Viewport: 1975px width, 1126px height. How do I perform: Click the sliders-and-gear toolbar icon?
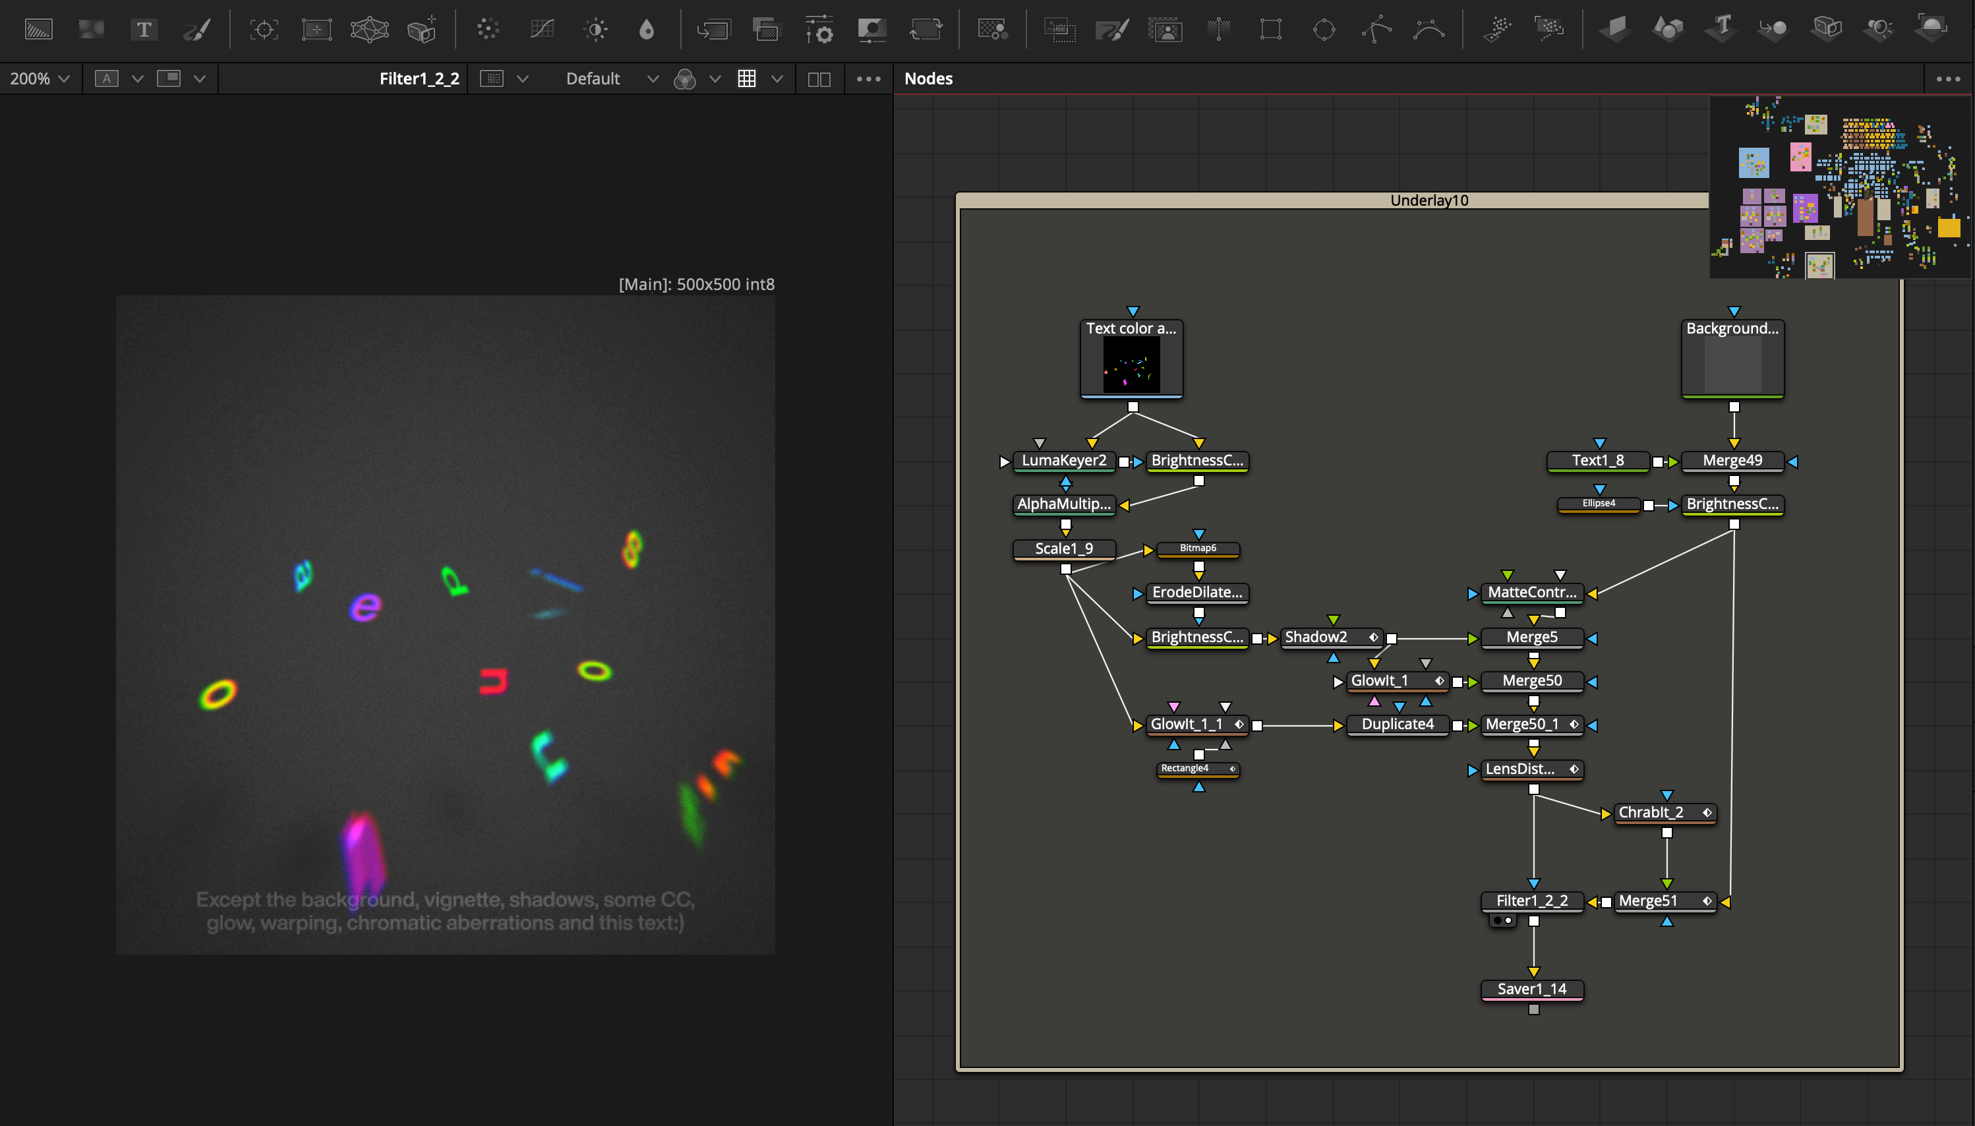tap(819, 30)
